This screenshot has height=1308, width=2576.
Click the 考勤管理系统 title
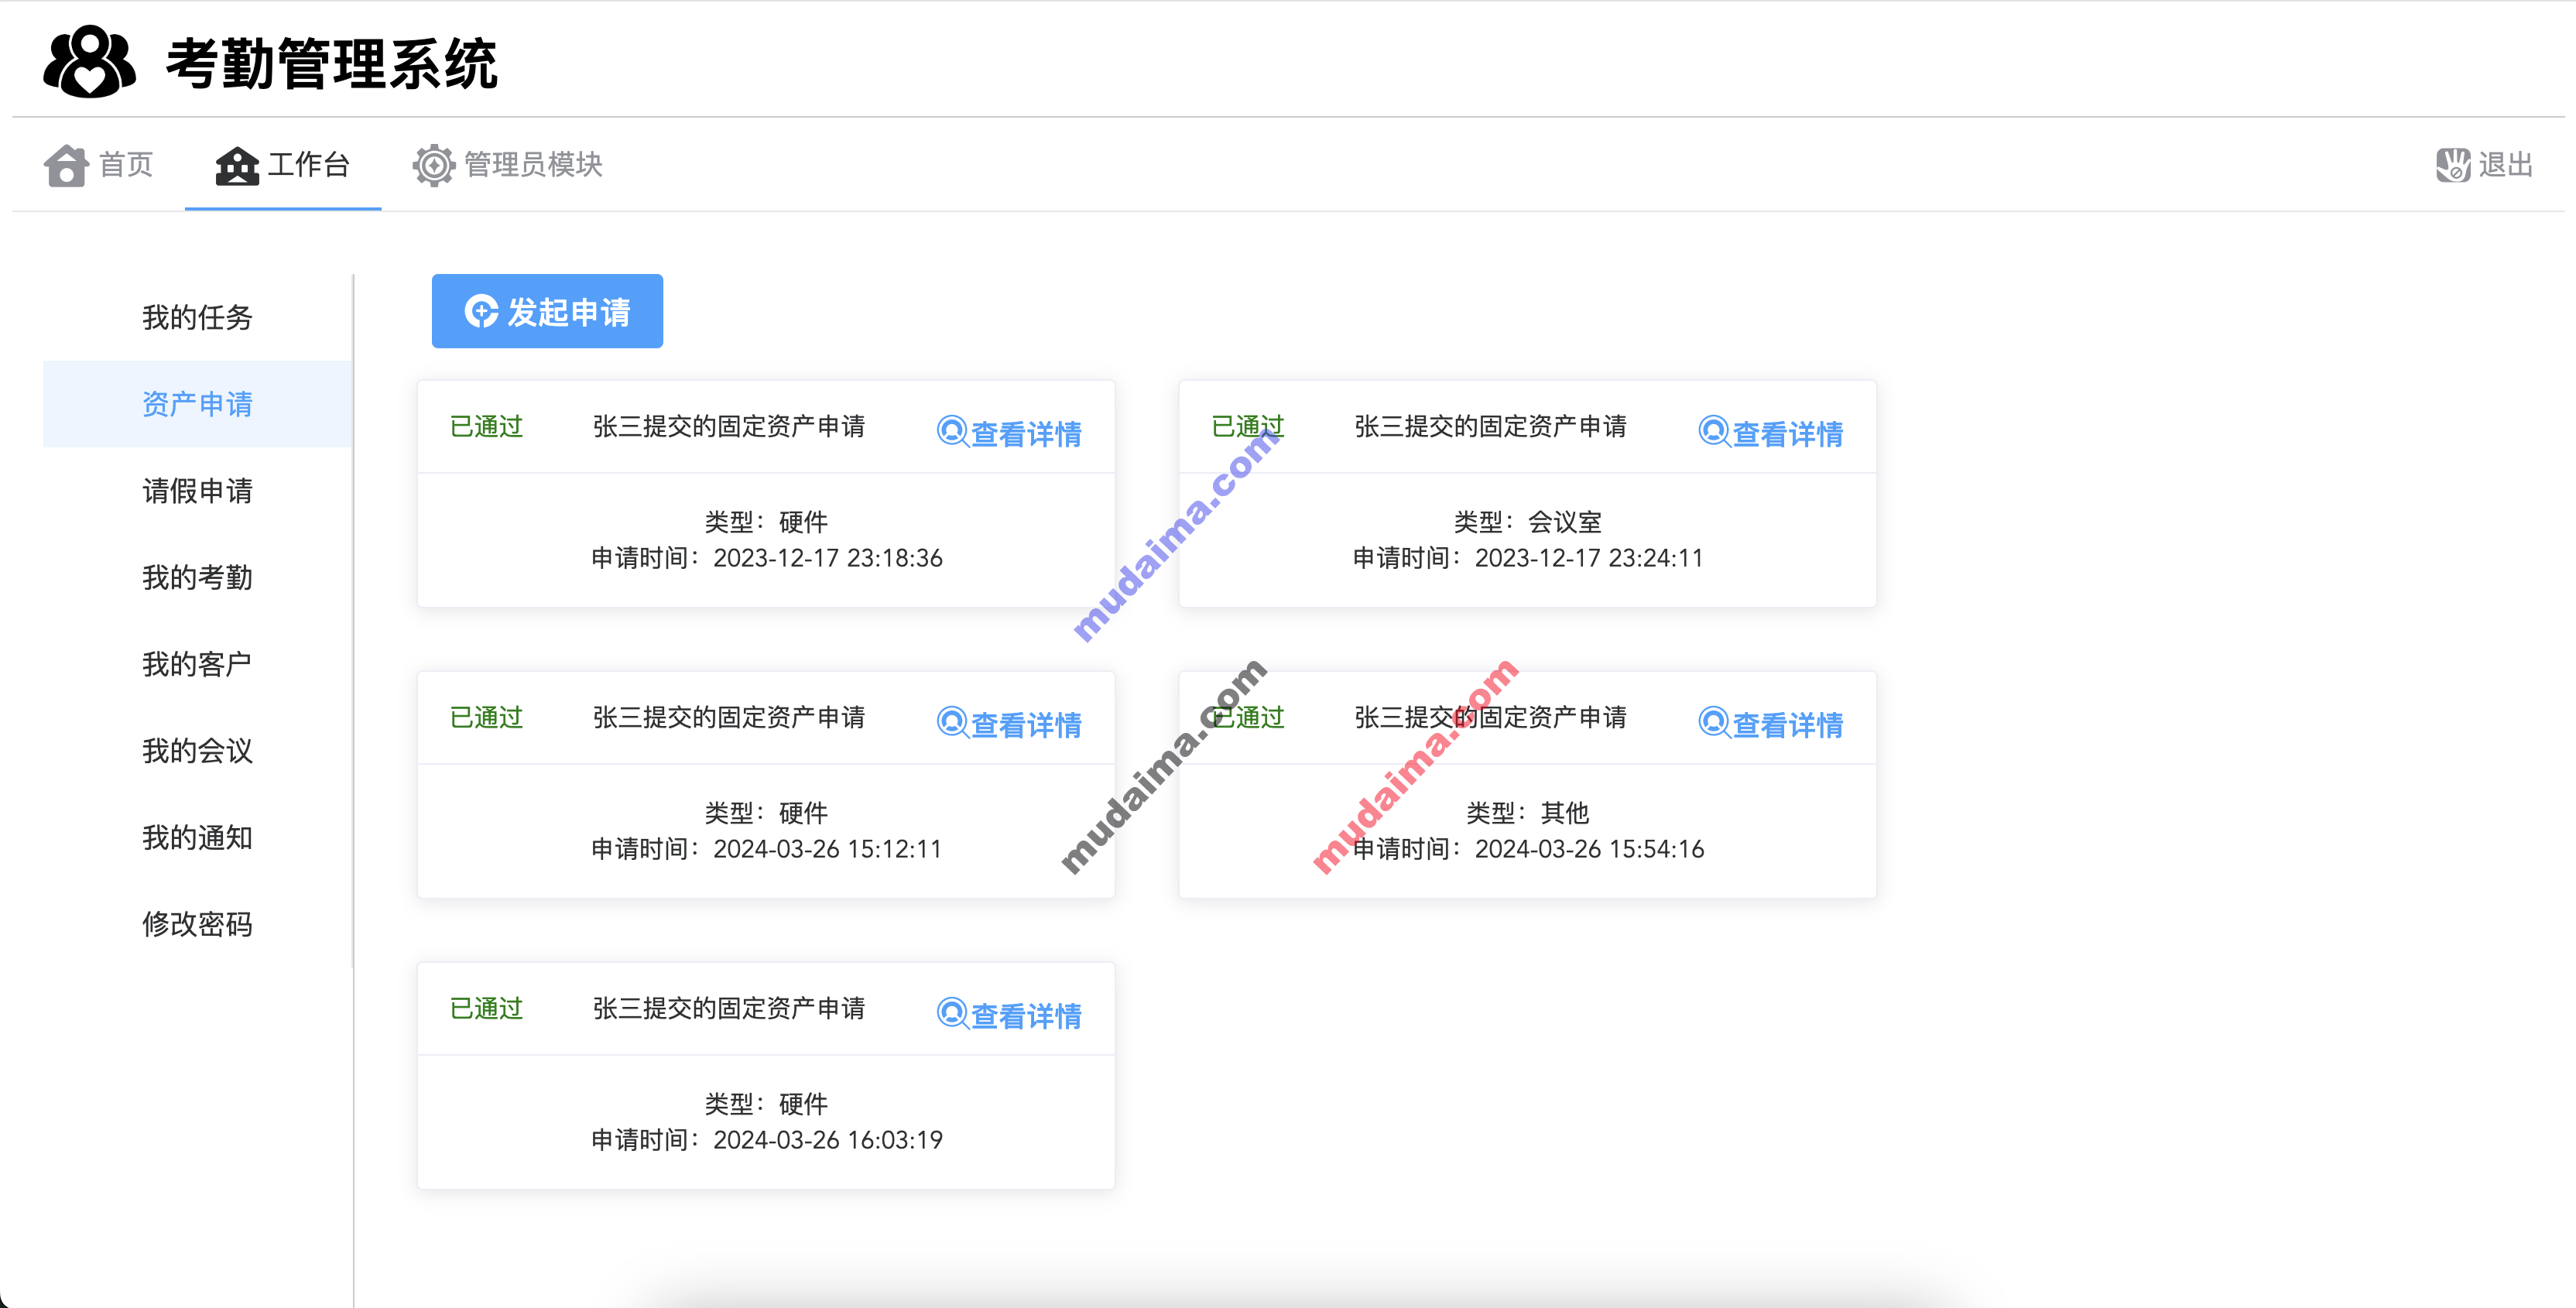[332, 63]
